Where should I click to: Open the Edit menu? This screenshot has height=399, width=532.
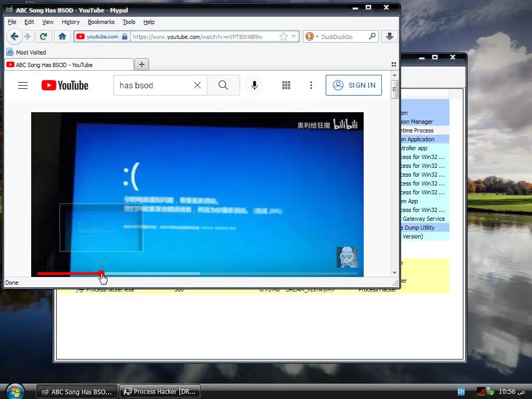coord(29,22)
